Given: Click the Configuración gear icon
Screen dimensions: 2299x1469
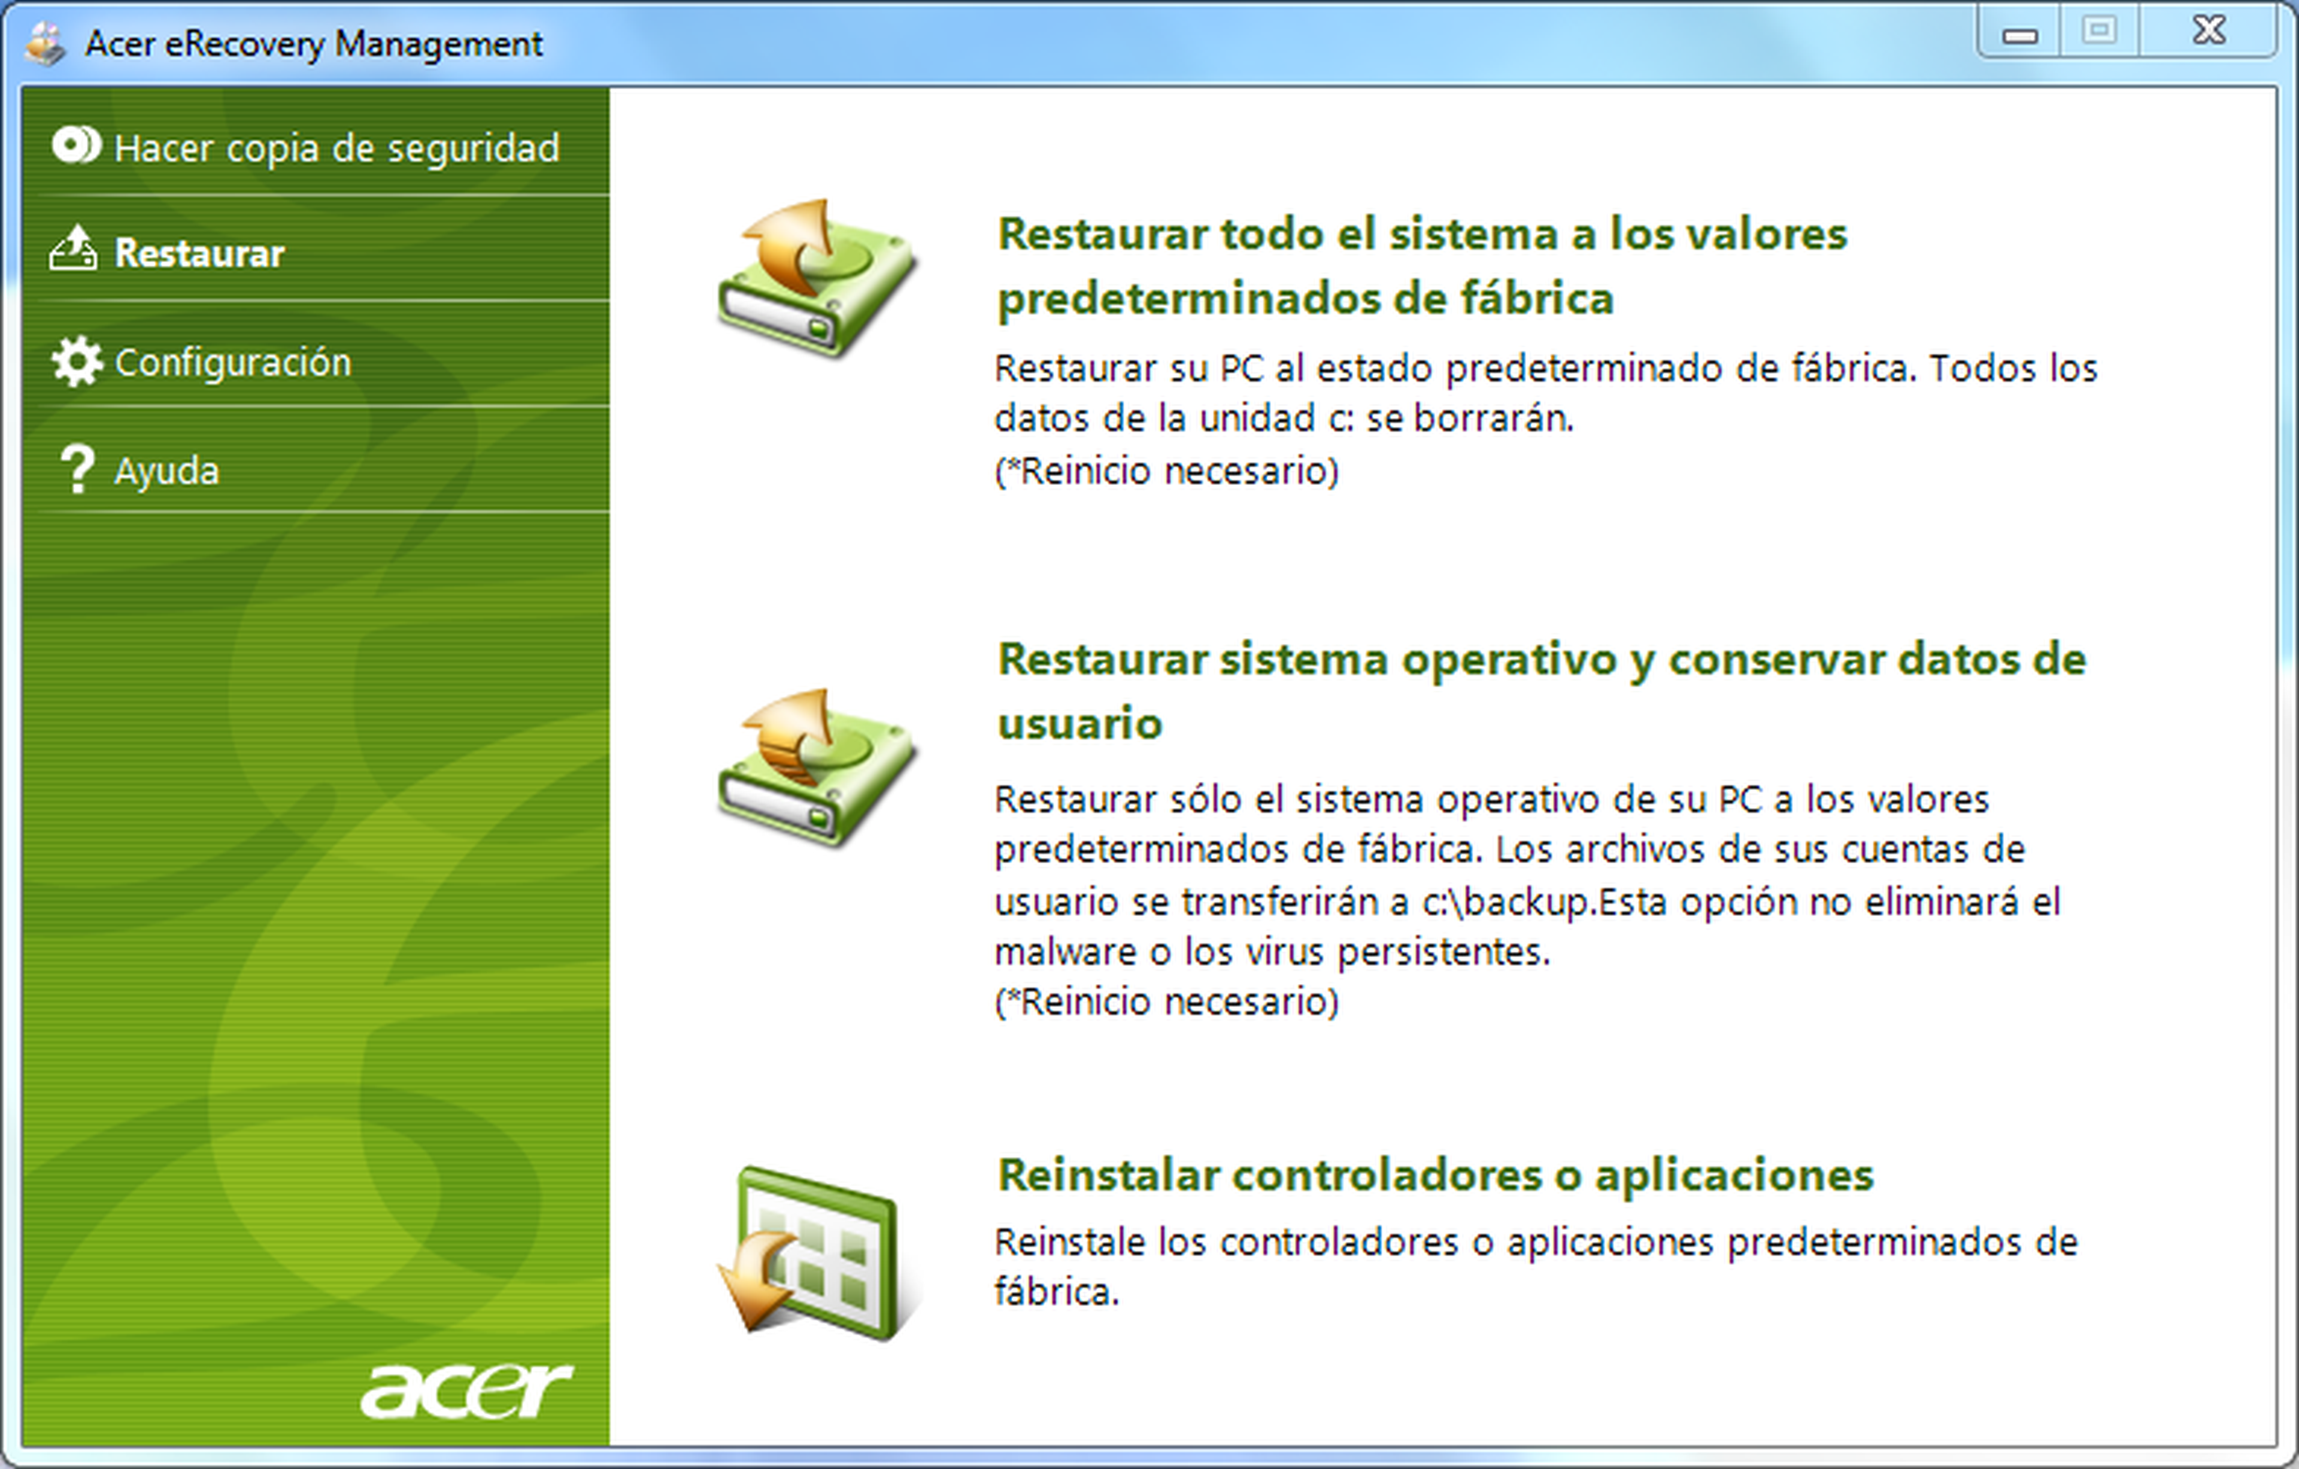Looking at the screenshot, I should click(x=77, y=362).
